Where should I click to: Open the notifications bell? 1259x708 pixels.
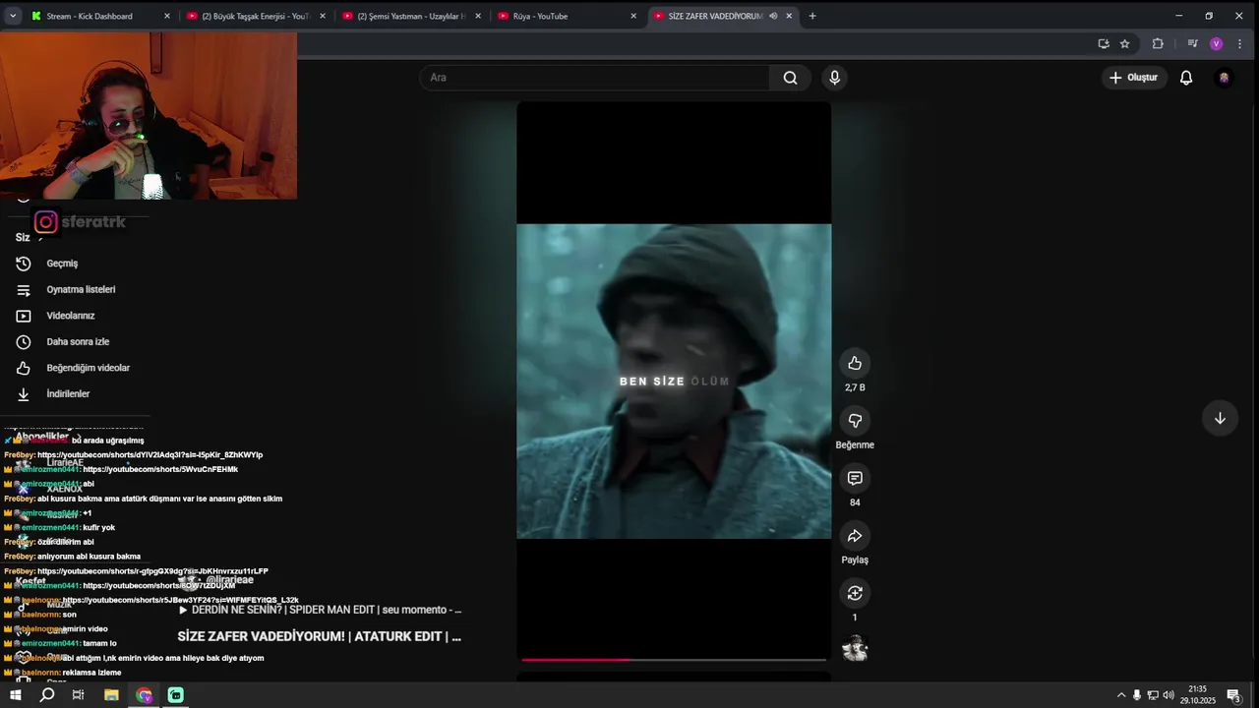click(x=1186, y=78)
